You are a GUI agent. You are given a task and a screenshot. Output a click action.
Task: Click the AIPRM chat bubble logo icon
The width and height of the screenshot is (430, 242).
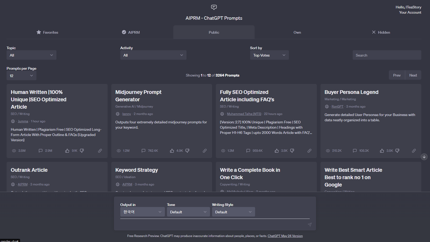[x=214, y=7]
